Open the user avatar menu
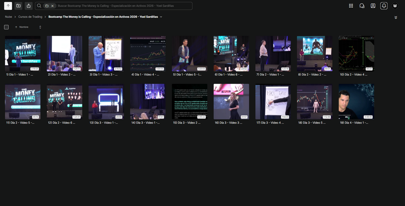This screenshot has height=206, width=405. (x=395, y=6)
